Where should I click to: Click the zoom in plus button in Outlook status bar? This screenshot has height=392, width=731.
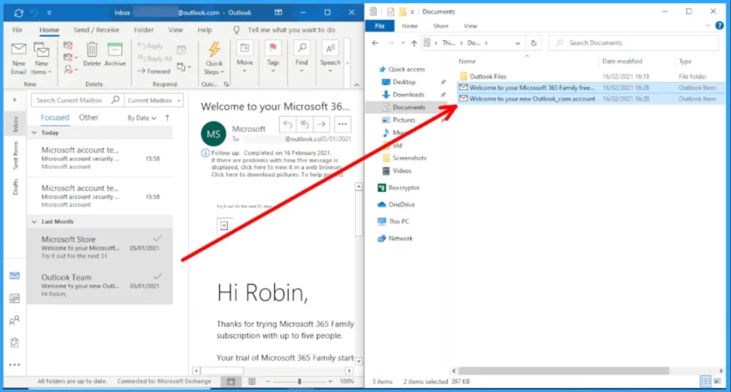[x=330, y=381]
